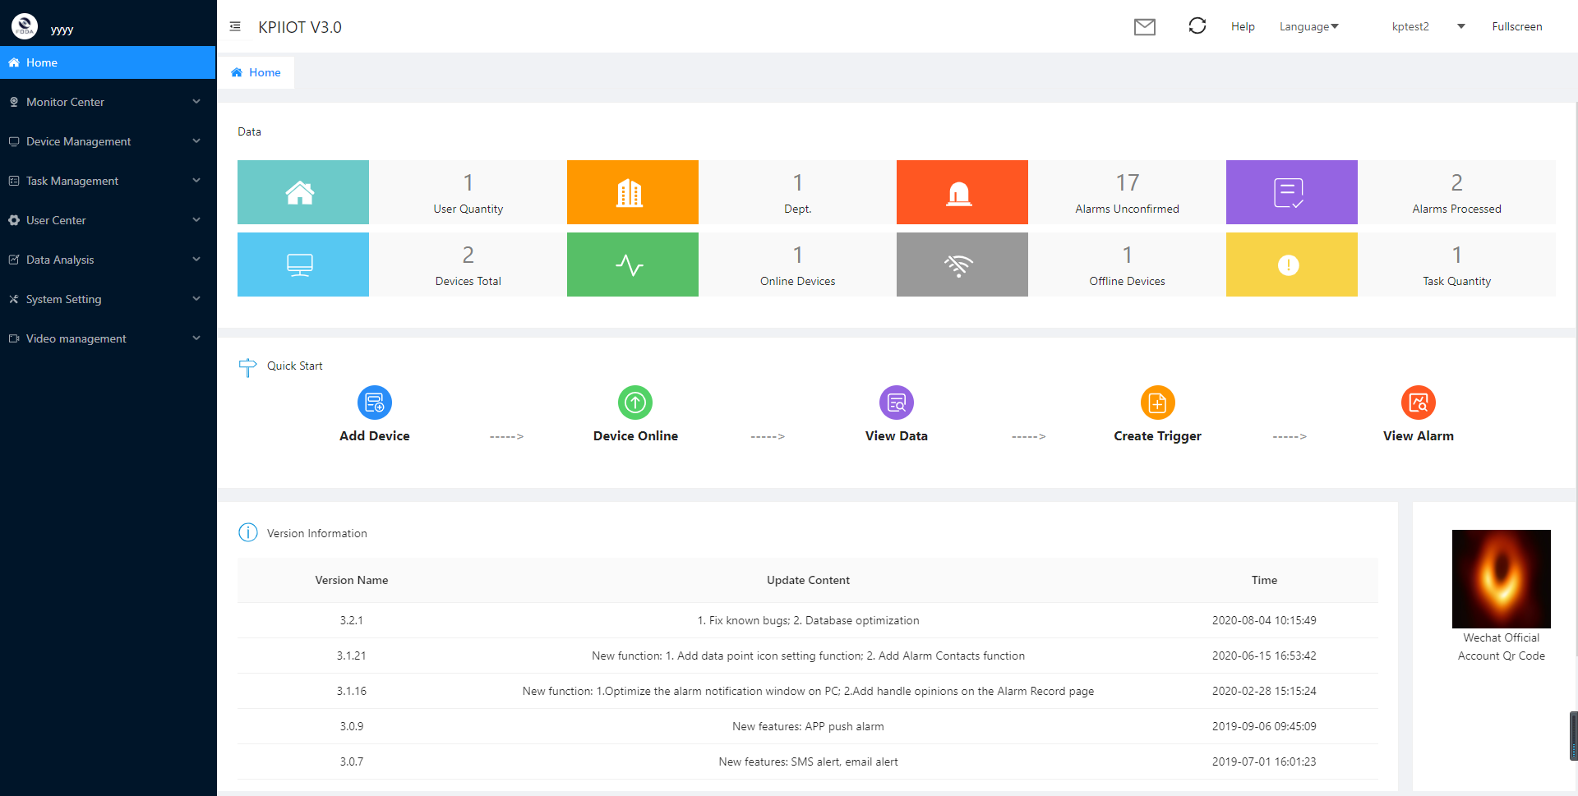Expand Data Analysis chevron
This screenshot has height=796, width=1578.
[196, 260]
